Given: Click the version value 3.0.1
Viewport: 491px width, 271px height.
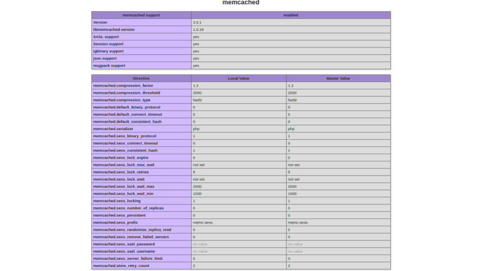Looking at the screenshot, I should [x=197, y=22].
